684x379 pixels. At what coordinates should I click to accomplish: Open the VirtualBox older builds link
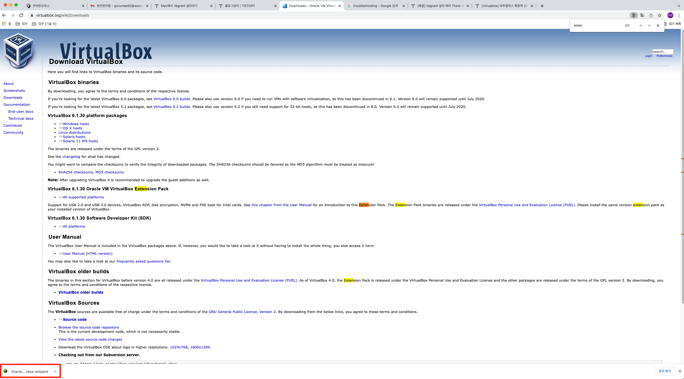point(81,293)
